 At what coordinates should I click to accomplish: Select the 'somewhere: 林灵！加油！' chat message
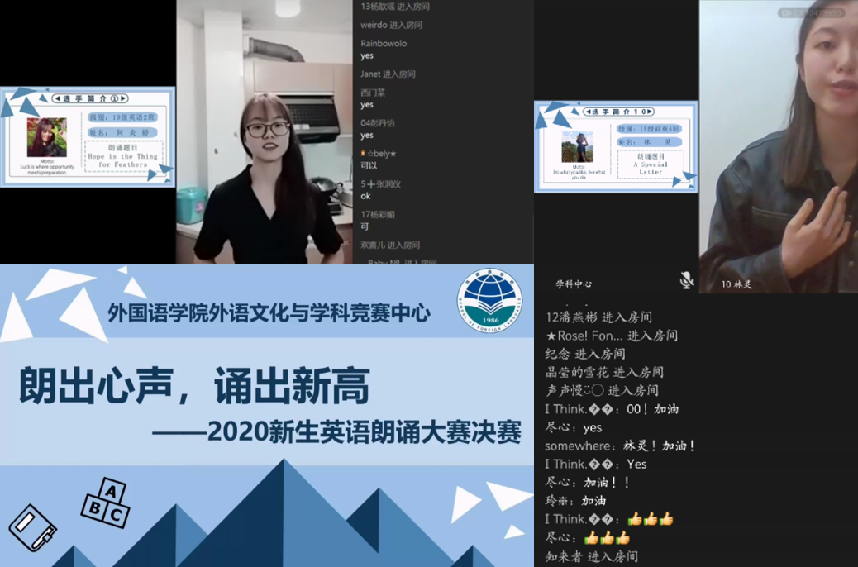coord(620,445)
